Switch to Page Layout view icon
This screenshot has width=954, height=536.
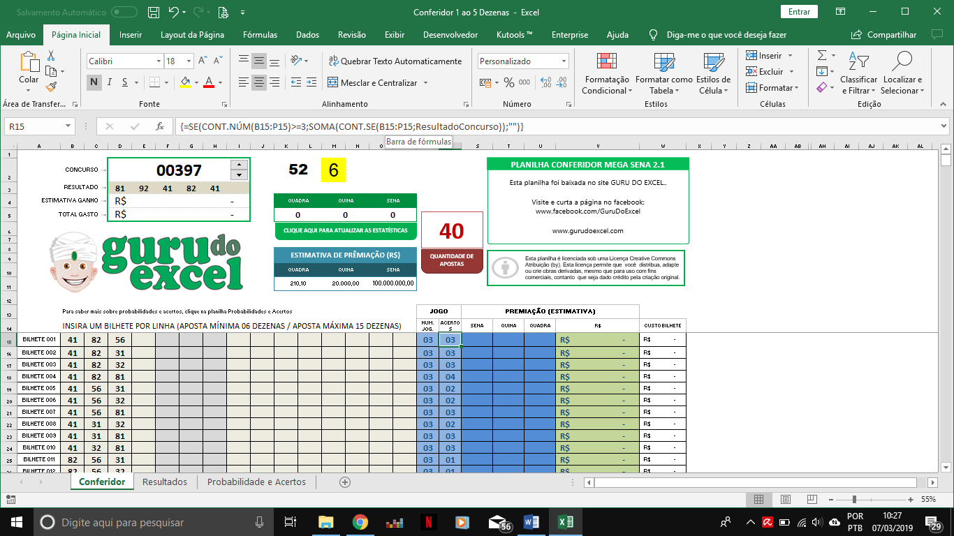pyautogui.click(x=785, y=500)
